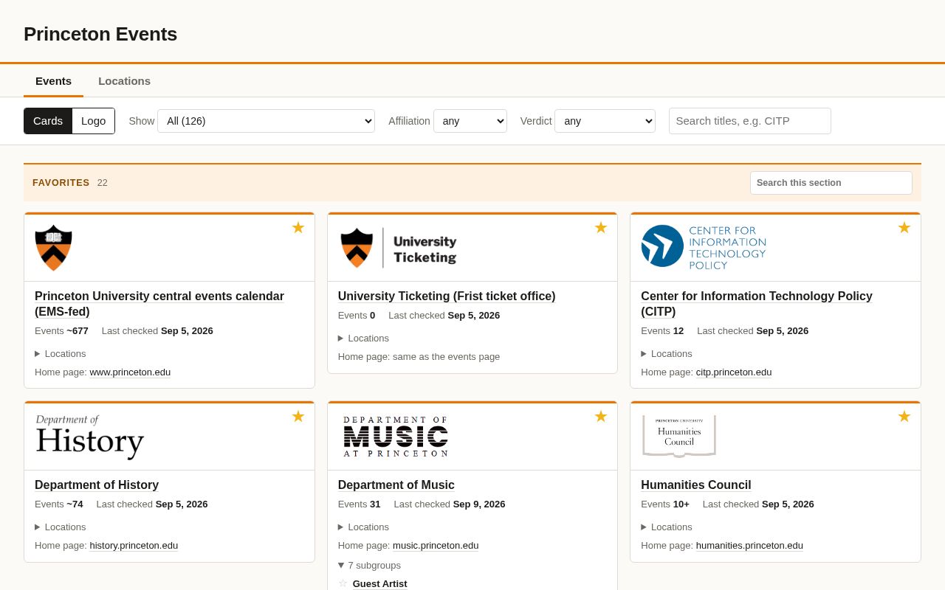Open Princeton University central events calendar link
Viewport: 945px width, 590px height.
click(159, 304)
